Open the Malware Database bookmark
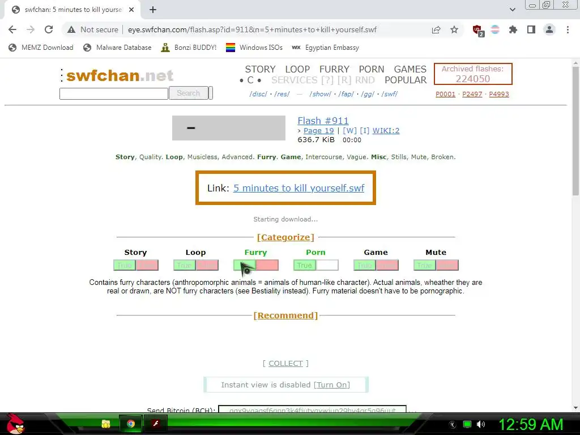Image resolution: width=580 pixels, height=435 pixels. pos(118,48)
